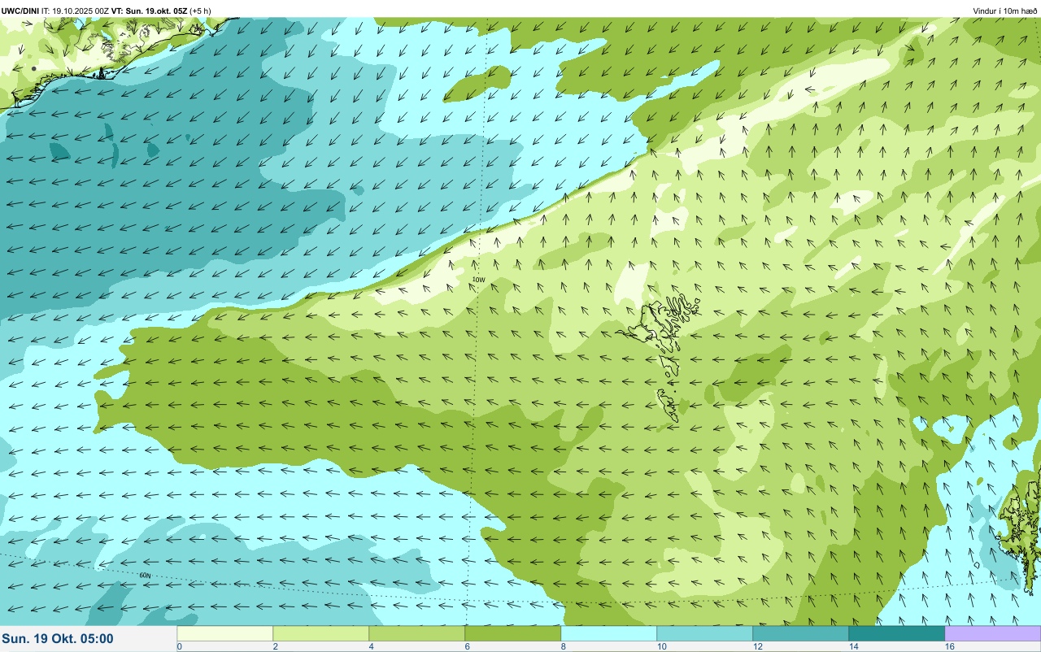The width and height of the screenshot is (1041, 652).
Task: Click legend value "14"
Action: [x=854, y=646]
